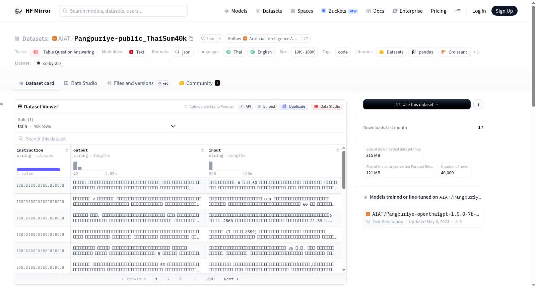Open the cc-by-2.0 license tag
Viewport: 536px width, 288px height.
coord(49,63)
